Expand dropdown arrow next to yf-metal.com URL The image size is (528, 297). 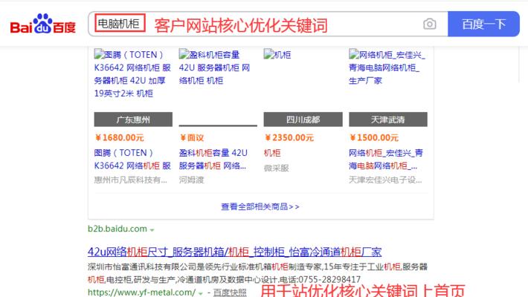pyautogui.click(x=201, y=293)
